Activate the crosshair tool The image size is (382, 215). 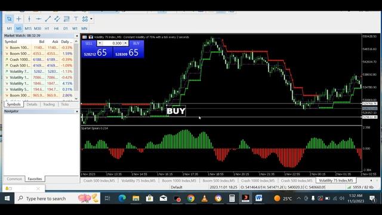point(19,19)
